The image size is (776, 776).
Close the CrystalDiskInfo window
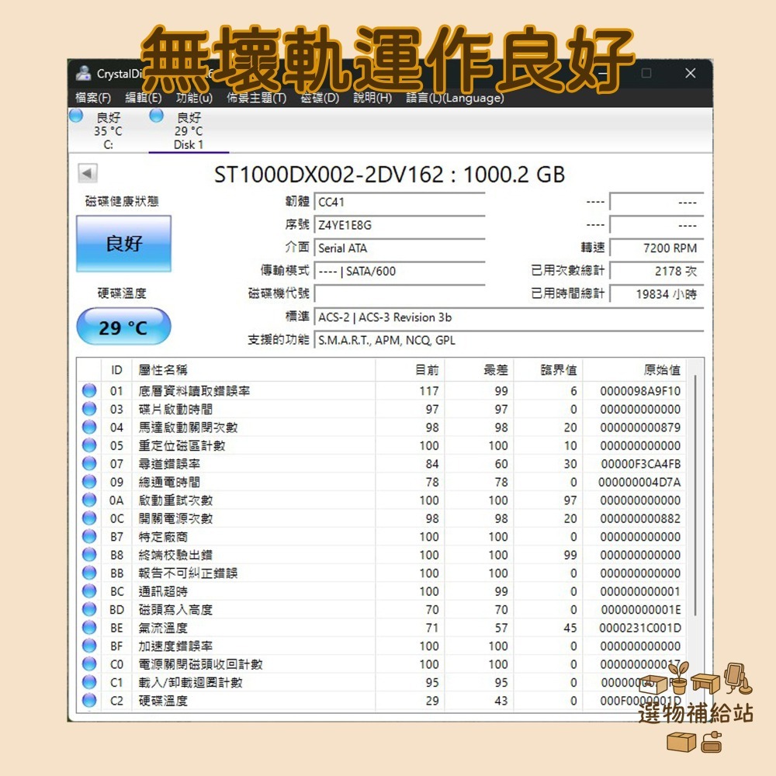click(x=691, y=73)
